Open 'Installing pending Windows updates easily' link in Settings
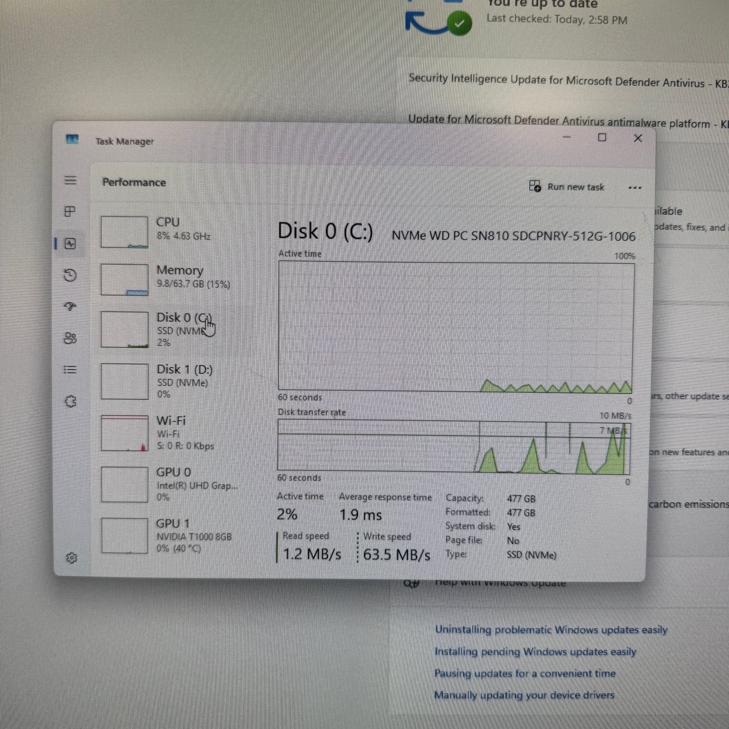The width and height of the screenshot is (729, 729). click(x=535, y=652)
